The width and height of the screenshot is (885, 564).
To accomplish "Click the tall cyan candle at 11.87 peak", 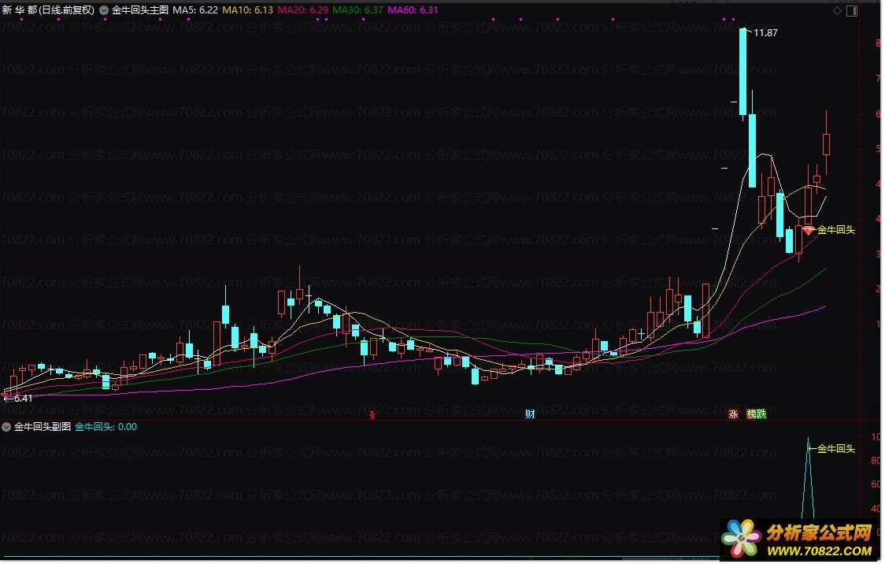I will (x=743, y=72).
